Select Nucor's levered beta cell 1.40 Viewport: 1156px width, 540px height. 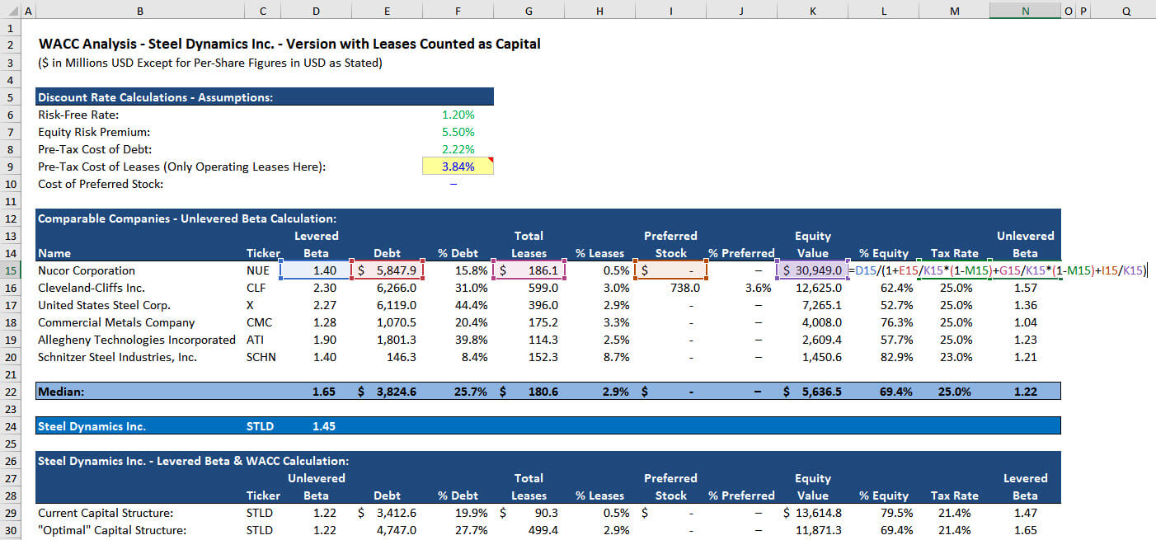click(x=316, y=270)
